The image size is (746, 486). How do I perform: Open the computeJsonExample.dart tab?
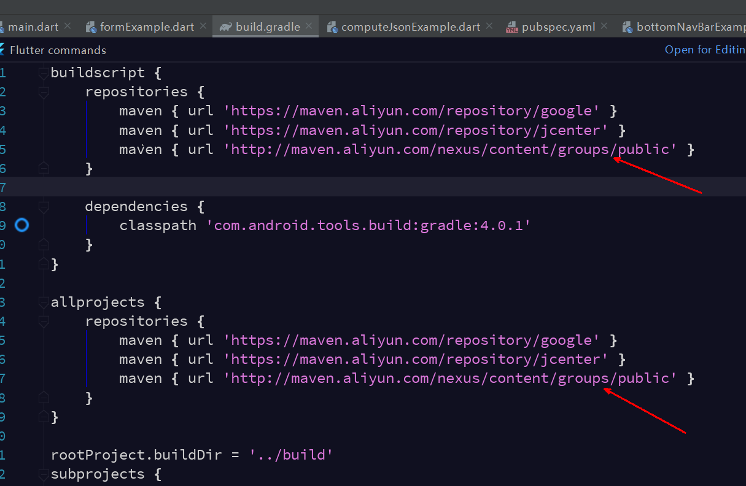[411, 27]
